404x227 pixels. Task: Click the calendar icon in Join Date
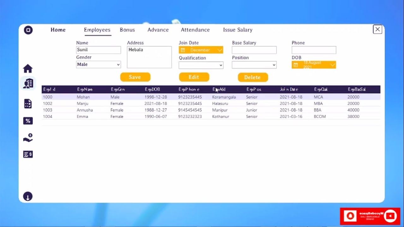(183, 50)
